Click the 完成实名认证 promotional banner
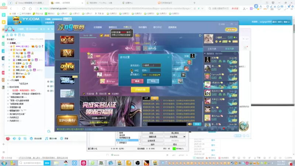Viewport: 295px width, 166px height. click(x=111, y=111)
